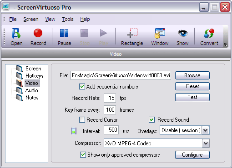Image resolution: width=232 pixels, height=168 pixels.
Task: Open the Screen settings page
Action: point(33,69)
